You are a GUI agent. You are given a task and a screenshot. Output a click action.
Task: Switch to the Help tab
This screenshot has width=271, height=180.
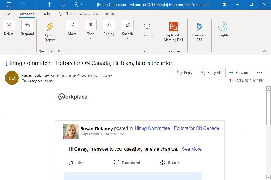(x=46, y=14)
